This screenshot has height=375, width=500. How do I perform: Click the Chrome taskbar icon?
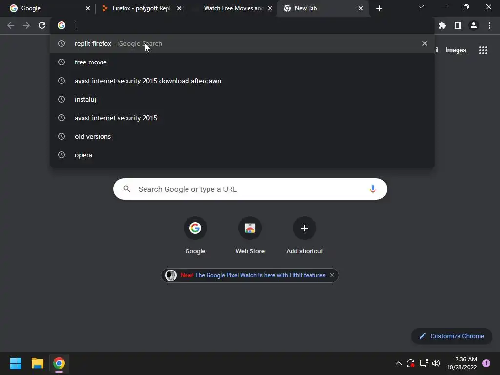tap(59, 363)
